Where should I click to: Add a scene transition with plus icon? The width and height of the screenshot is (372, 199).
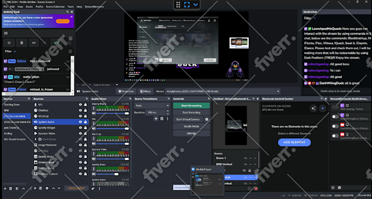(x=156, y=119)
